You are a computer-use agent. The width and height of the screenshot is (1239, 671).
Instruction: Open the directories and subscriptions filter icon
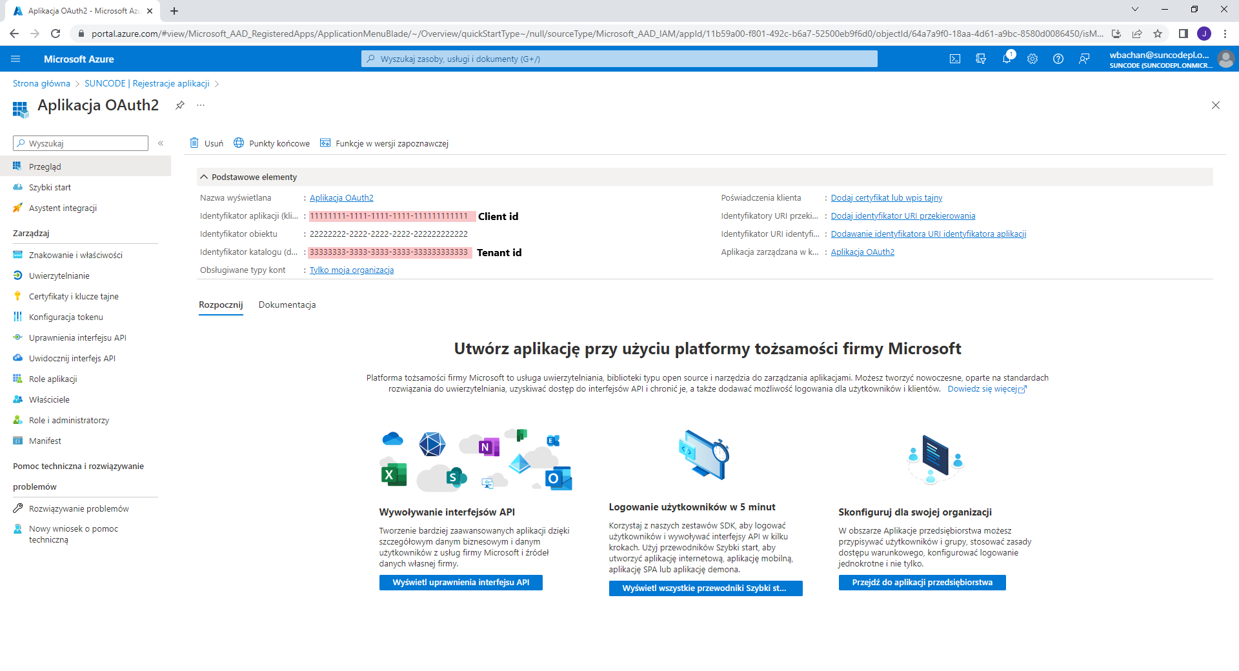tap(981, 59)
